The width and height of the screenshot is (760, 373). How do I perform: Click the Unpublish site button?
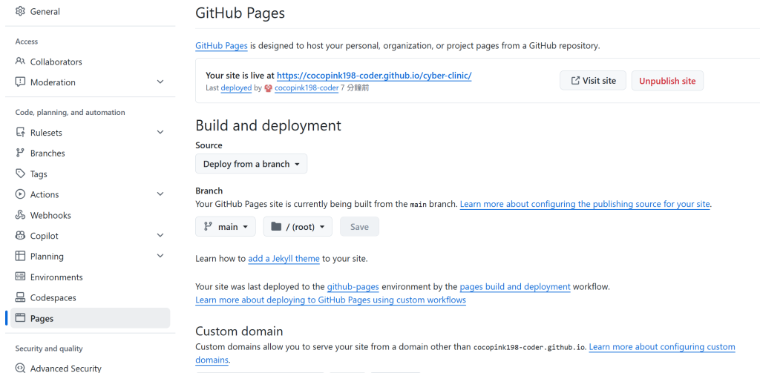coord(667,80)
